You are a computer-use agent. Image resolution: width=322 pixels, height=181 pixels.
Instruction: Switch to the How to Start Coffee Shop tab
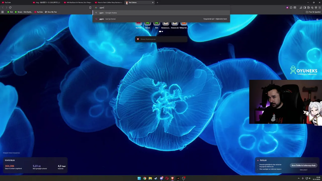coord(108,3)
